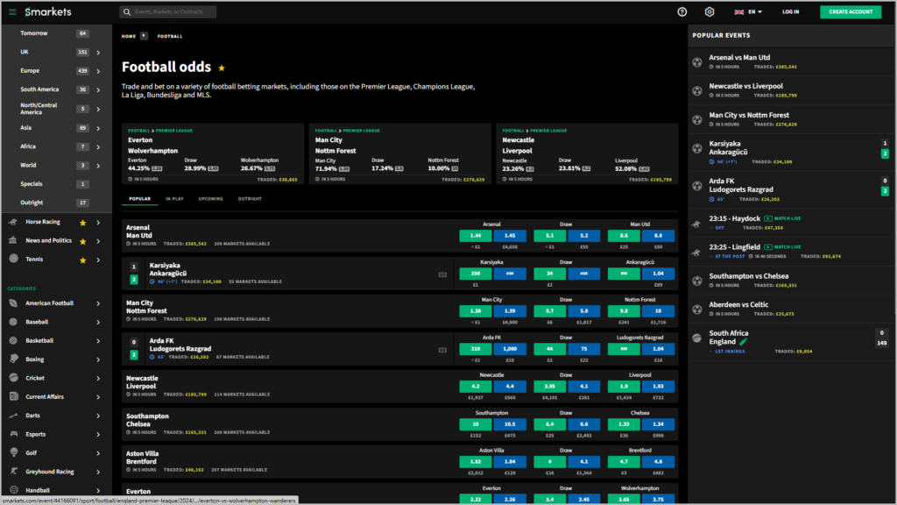Back Newcastle at 4.2 odds
Screen dimensions: 897x505
pos(476,387)
